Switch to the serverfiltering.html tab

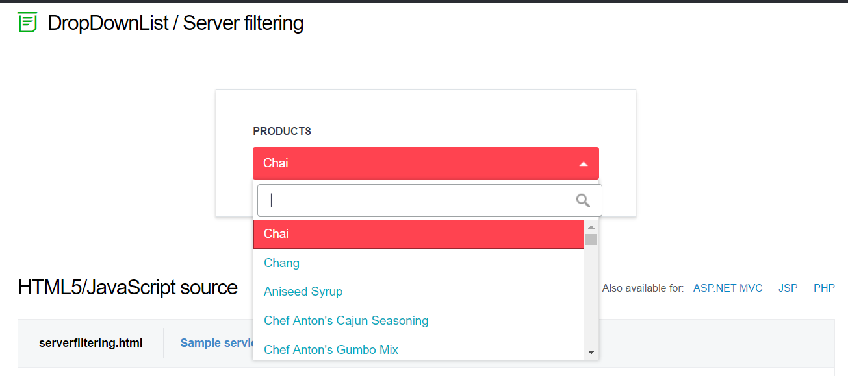click(91, 343)
